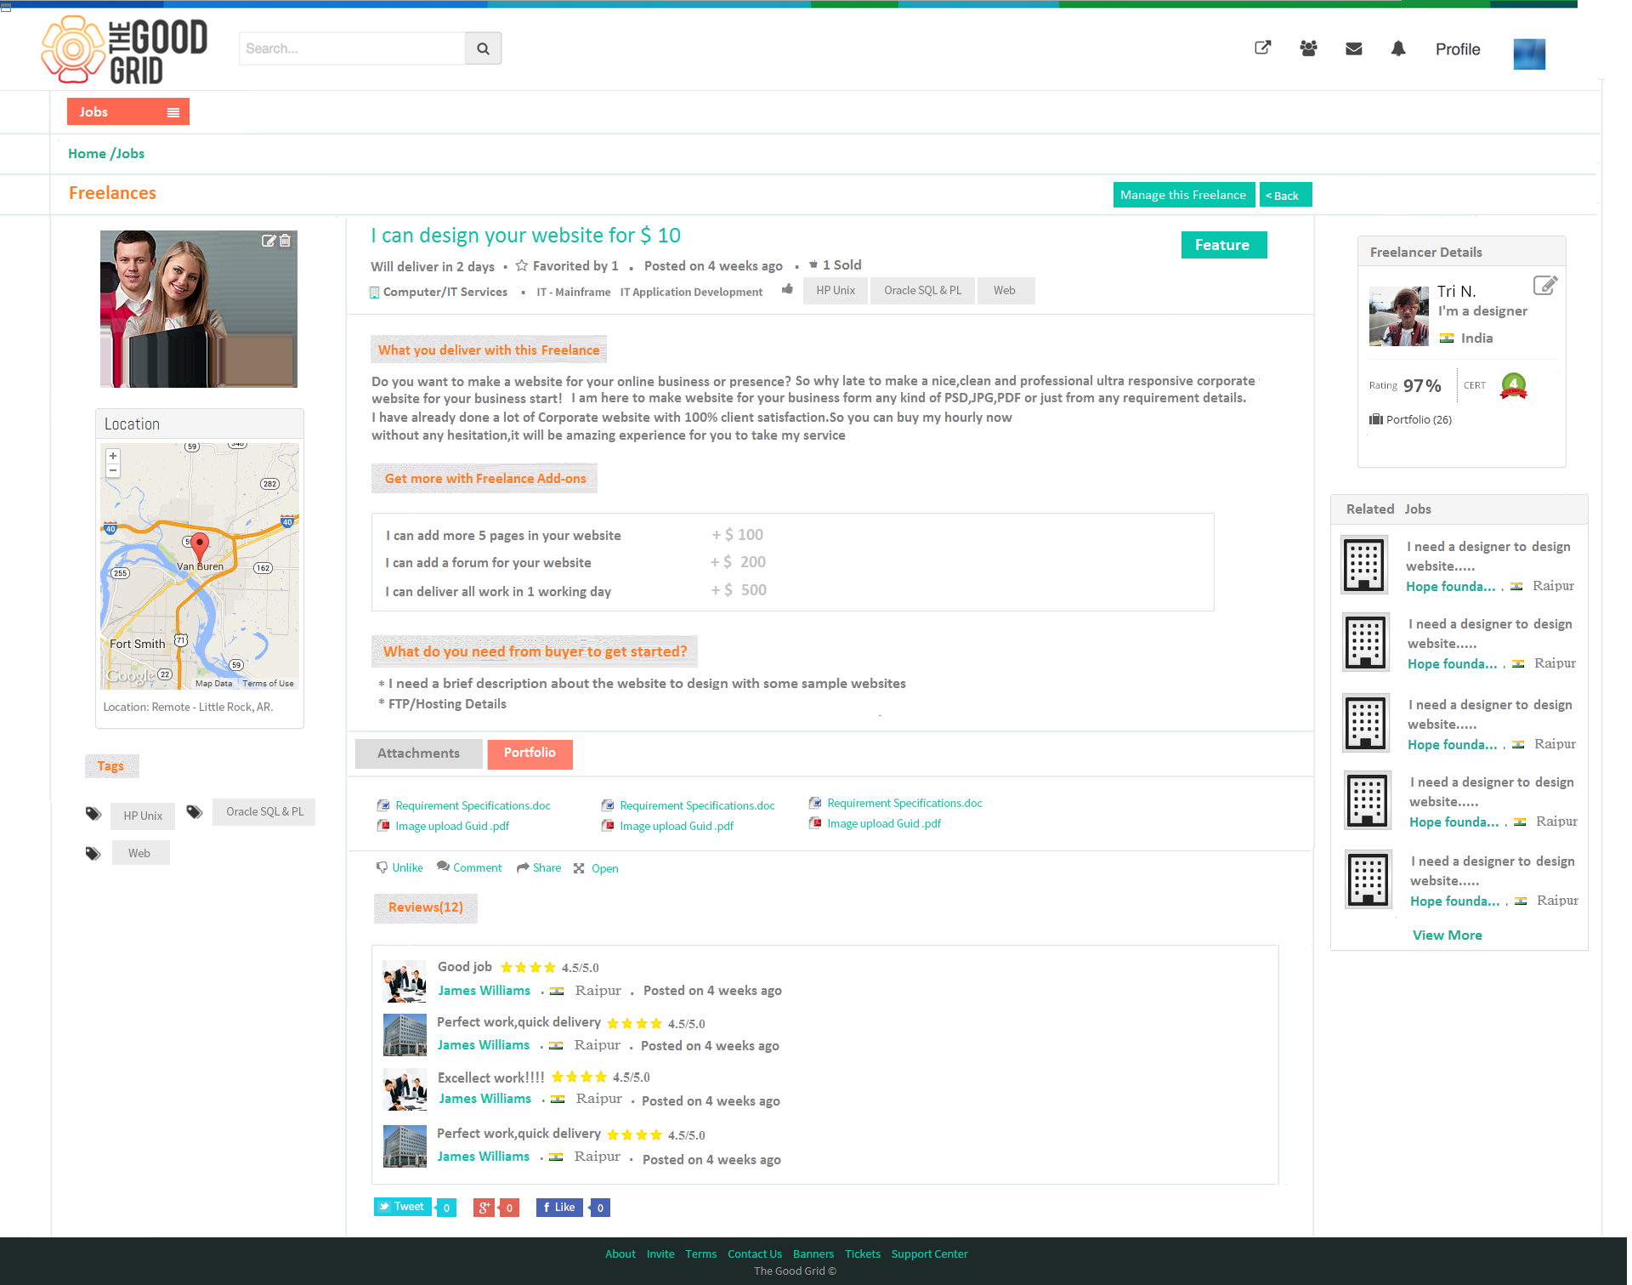Viewport: 1632px width, 1285px height.
Task: Click the Facebook Like button
Action: 559,1208
